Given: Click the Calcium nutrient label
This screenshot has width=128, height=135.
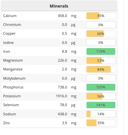Looking at the screenshot, I should coord(10,16).
